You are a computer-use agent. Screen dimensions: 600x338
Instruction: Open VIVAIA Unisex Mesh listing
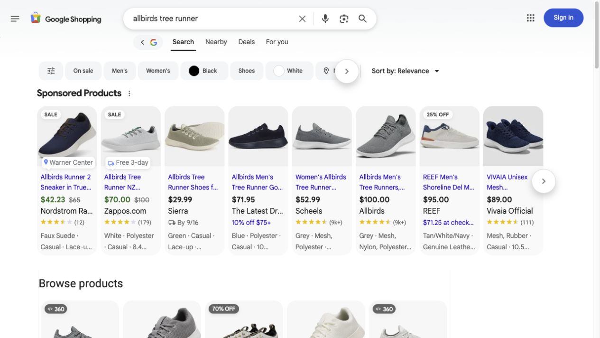[x=507, y=182]
